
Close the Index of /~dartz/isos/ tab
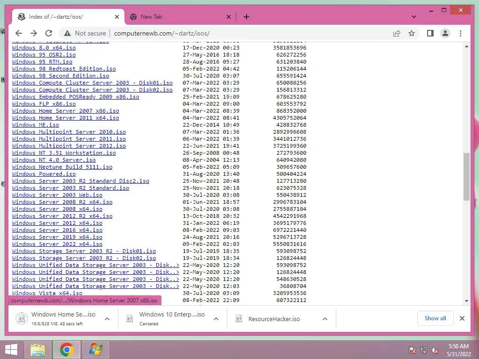point(116,17)
